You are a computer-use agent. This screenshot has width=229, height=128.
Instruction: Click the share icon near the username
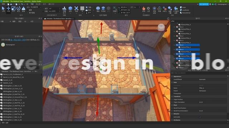(215, 4)
